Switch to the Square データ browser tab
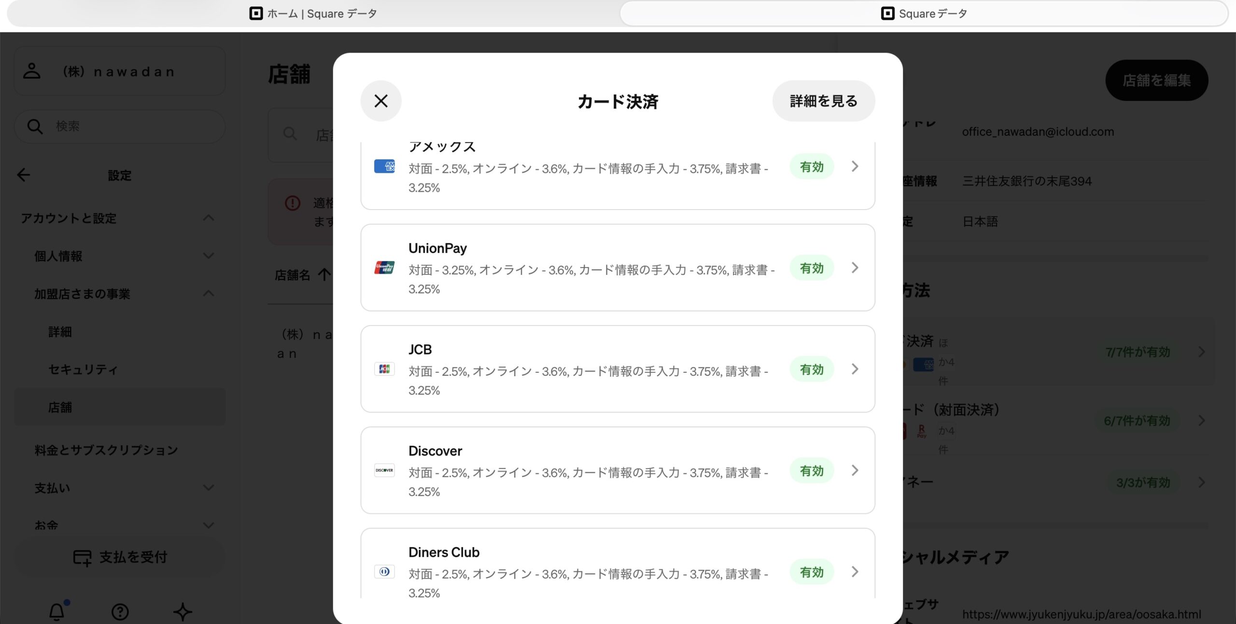Viewport: 1236px width, 624px height. (924, 14)
